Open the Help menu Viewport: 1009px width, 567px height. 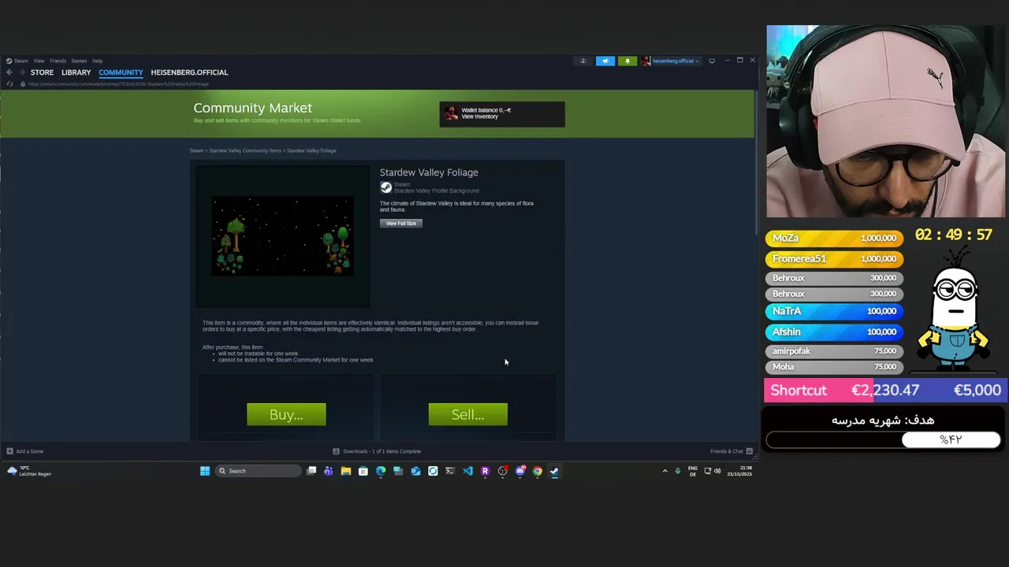[97, 61]
